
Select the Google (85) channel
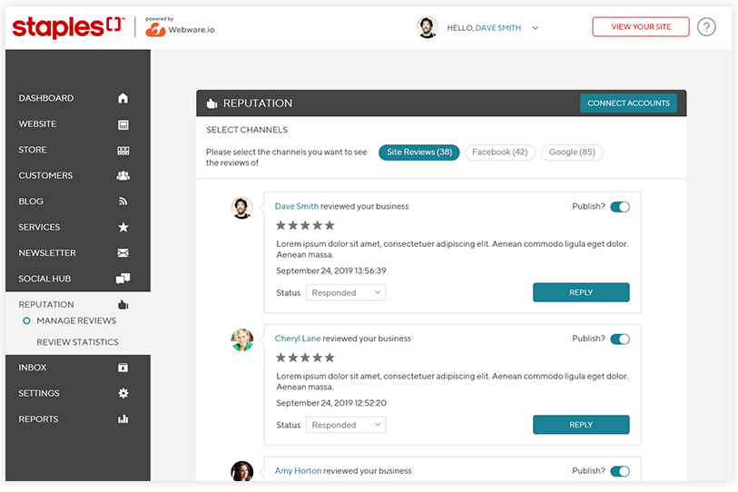pos(572,153)
